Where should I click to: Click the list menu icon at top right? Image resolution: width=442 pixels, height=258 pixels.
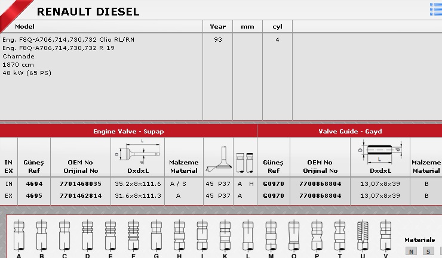coord(435,8)
